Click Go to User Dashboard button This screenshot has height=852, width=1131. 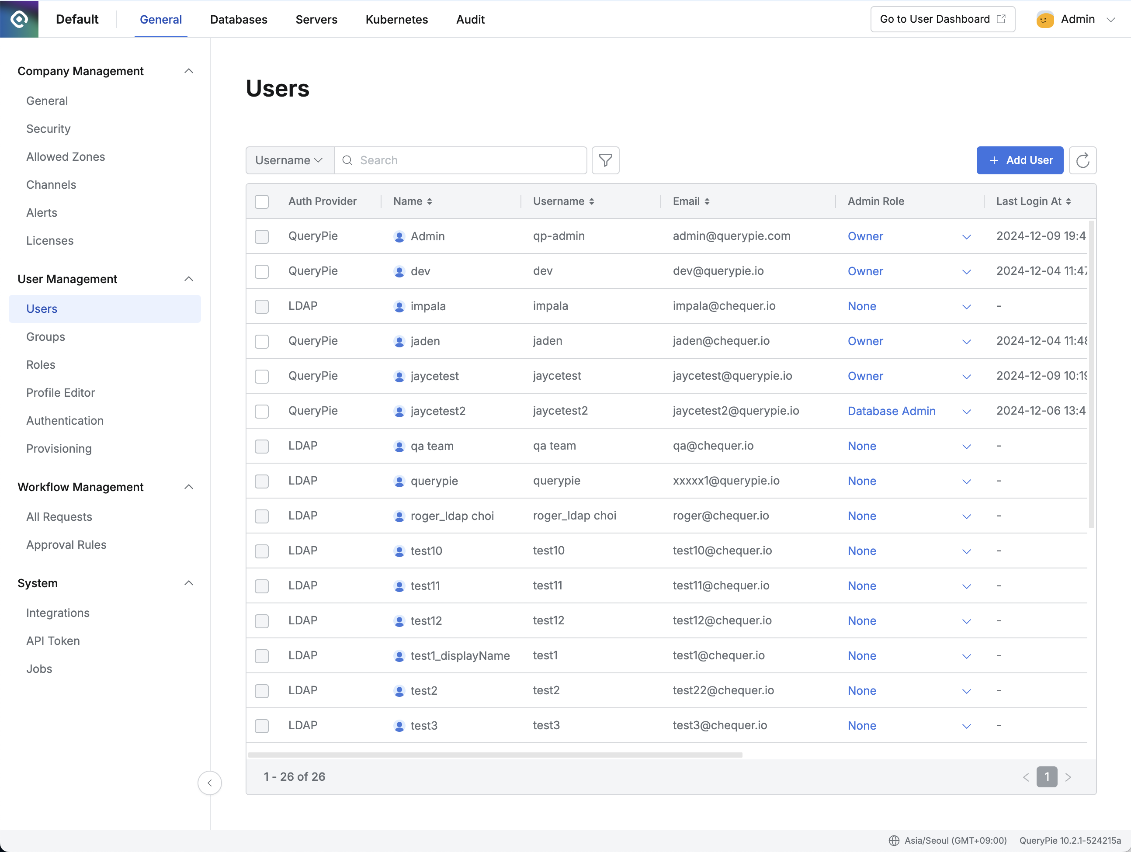pyautogui.click(x=942, y=20)
